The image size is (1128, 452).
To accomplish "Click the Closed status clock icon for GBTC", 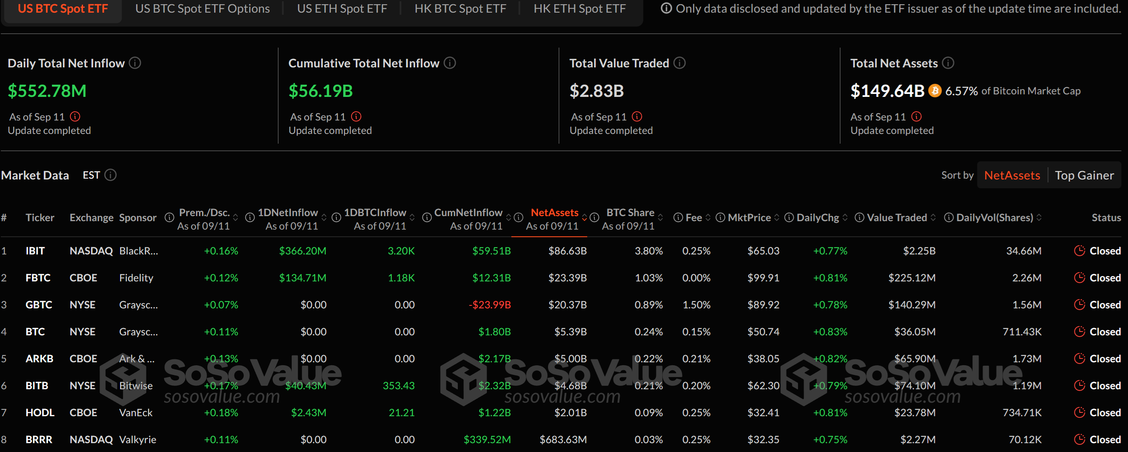I will pyautogui.click(x=1080, y=305).
